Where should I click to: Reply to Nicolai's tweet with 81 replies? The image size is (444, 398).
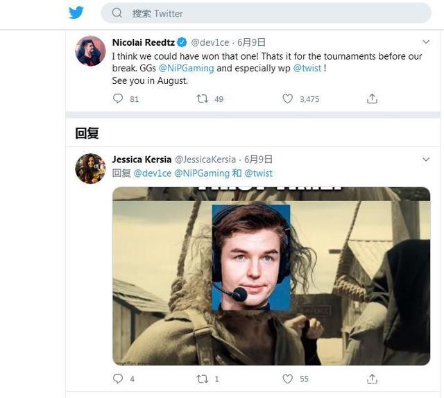tap(118, 98)
